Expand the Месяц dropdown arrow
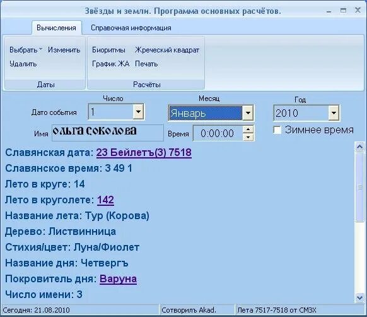This screenshot has height=317, width=367. pos(248,113)
